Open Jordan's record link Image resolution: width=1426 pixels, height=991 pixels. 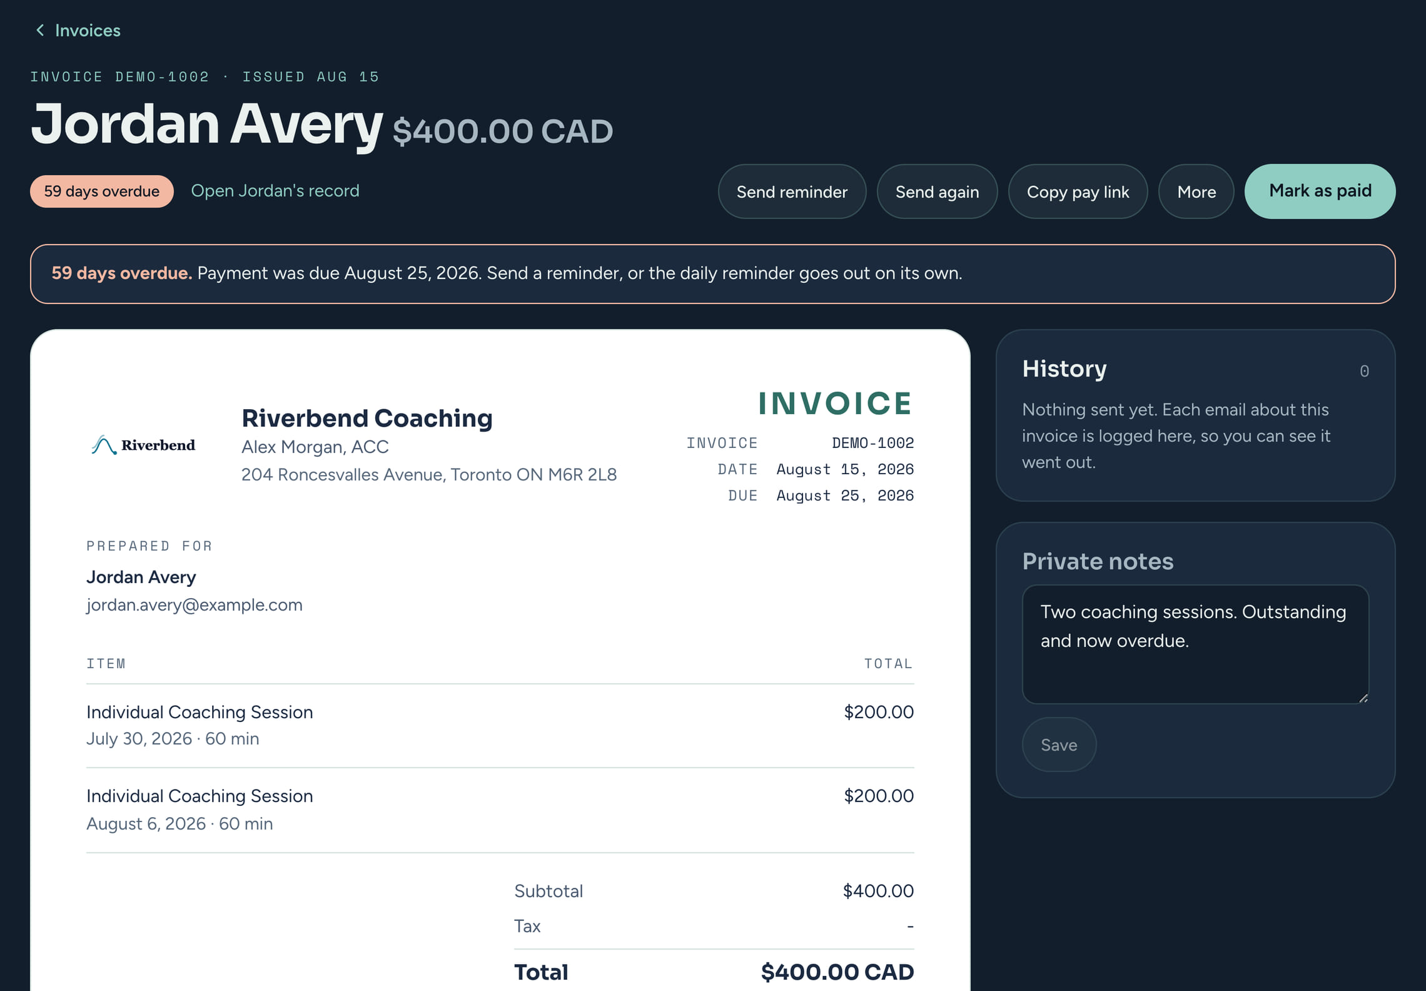point(275,191)
